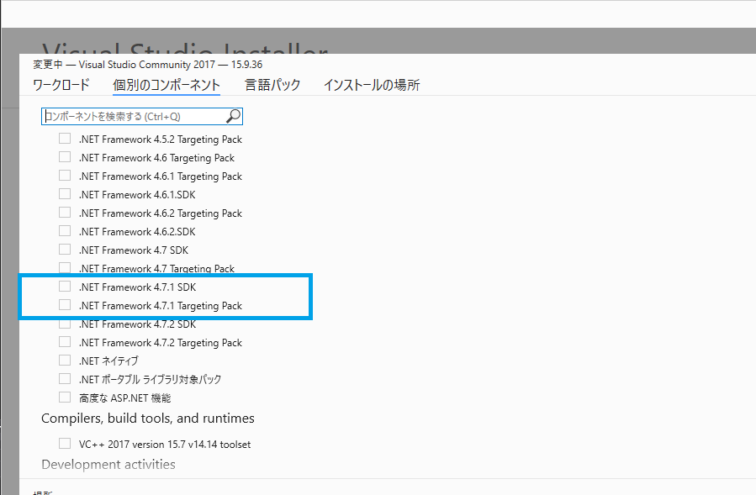Check the .NET ネイティブ component
This screenshot has height=495, width=756.
(x=65, y=361)
